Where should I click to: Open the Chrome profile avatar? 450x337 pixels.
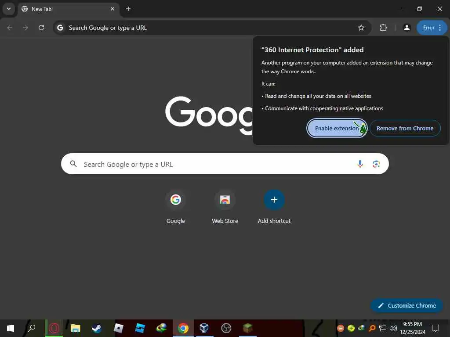[406, 28]
